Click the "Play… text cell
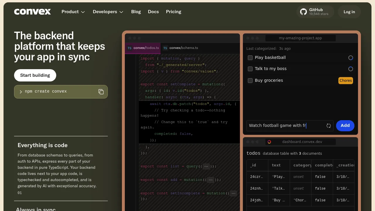This screenshot has width=375, height=211. pos(279,177)
